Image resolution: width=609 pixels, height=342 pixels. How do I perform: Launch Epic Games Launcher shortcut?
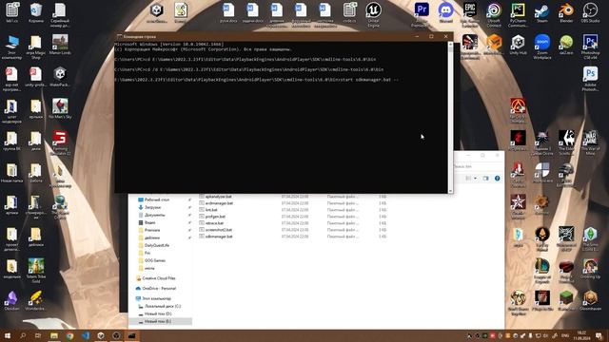tap(470, 15)
